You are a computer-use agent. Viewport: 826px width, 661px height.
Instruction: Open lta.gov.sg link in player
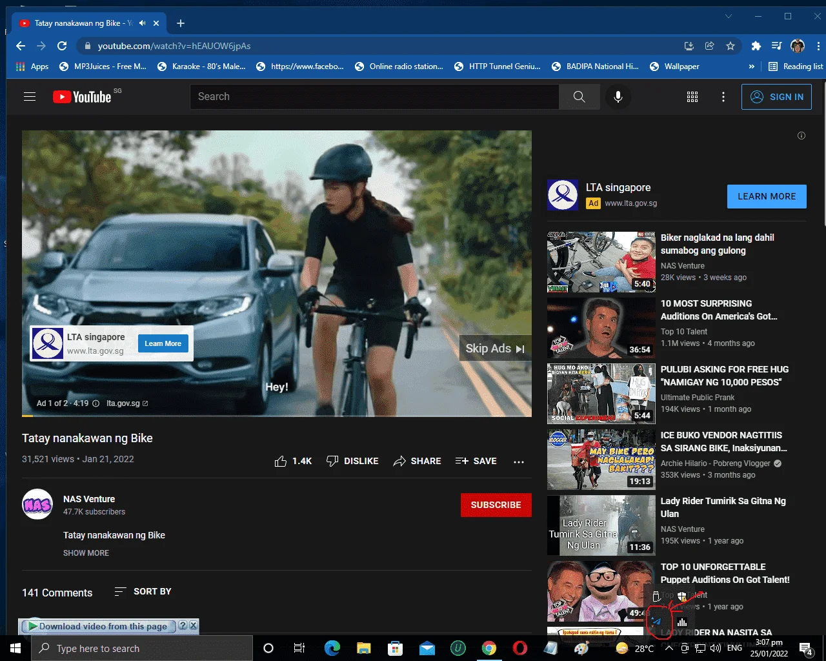point(127,403)
